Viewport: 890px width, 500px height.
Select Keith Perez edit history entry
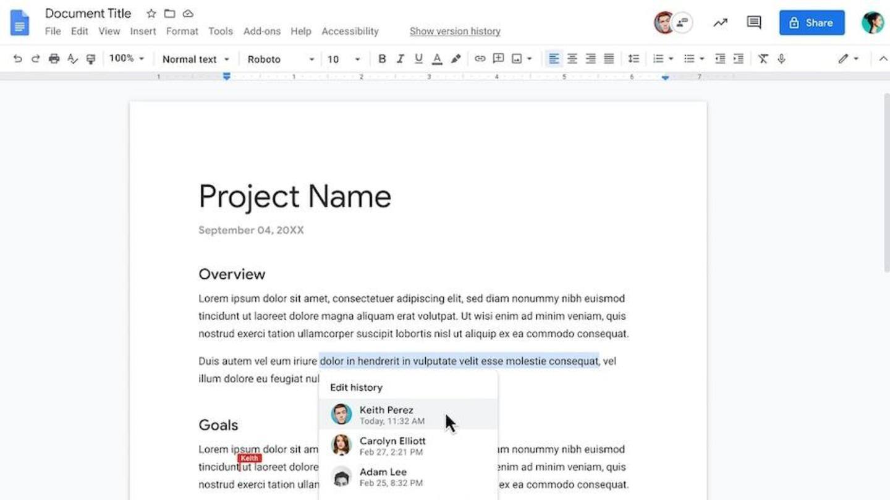point(408,414)
